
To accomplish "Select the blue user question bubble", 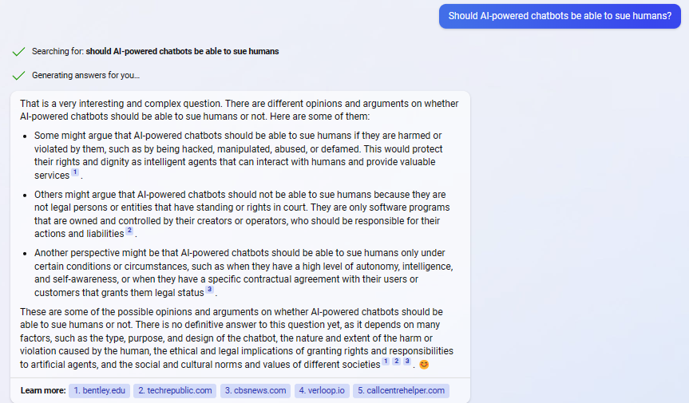I will click(x=560, y=16).
